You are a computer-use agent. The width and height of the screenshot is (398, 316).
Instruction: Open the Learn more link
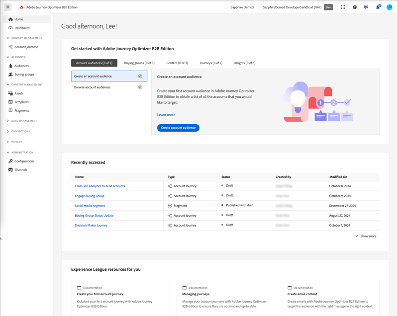pos(166,115)
